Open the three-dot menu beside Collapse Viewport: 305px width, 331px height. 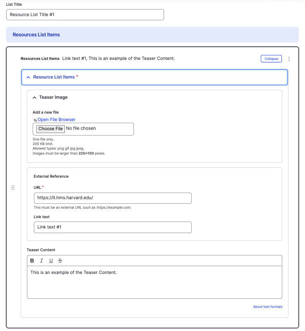coord(289,59)
